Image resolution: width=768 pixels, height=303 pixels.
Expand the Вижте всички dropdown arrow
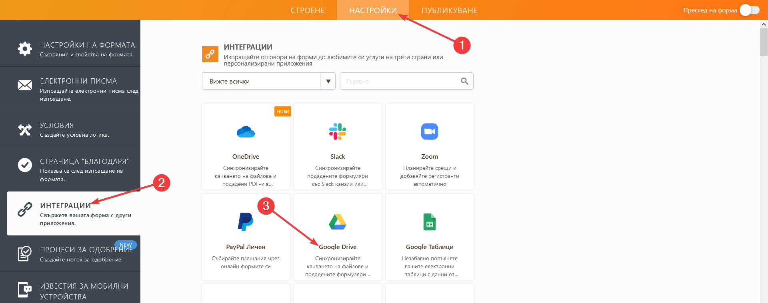(x=328, y=81)
